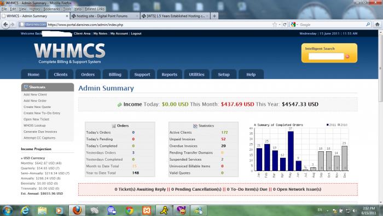The height and width of the screenshot is (216, 383).
Task: Click the Add New Client shortcut
Action: click(35, 94)
